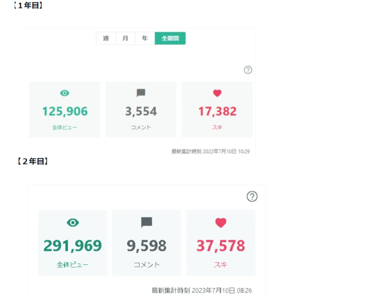Click the 17,382 likes number

point(217,111)
